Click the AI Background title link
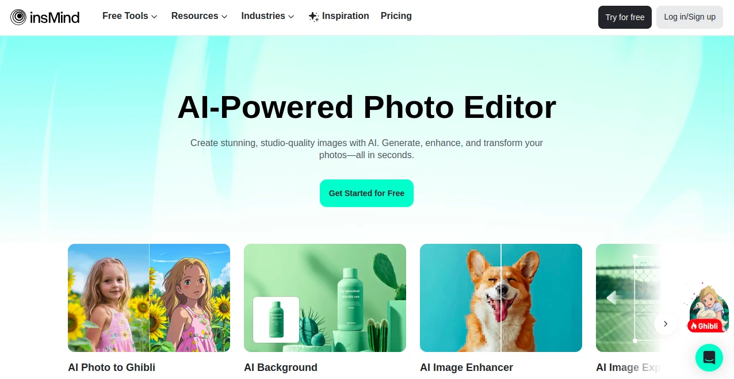The image size is (734, 379). [281, 367]
